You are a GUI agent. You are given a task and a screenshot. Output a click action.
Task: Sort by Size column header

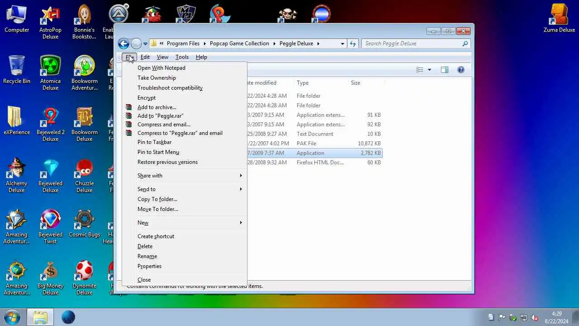pyautogui.click(x=366, y=83)
